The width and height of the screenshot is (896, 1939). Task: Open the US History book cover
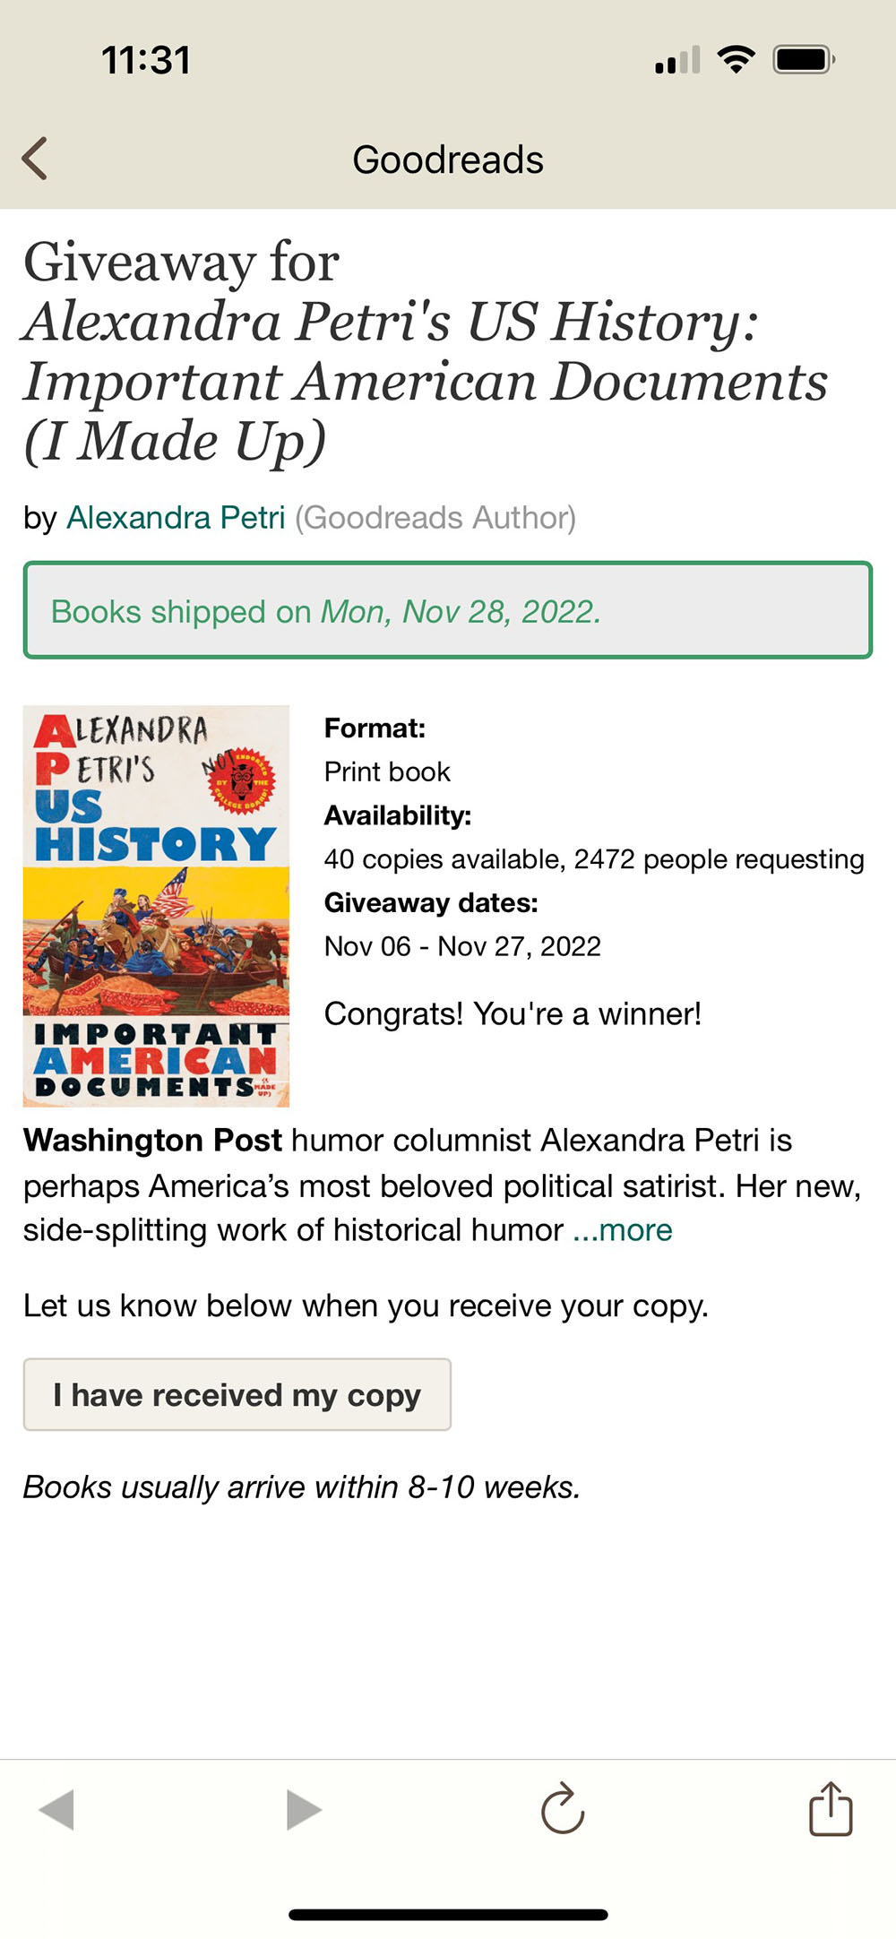point(156,906)
